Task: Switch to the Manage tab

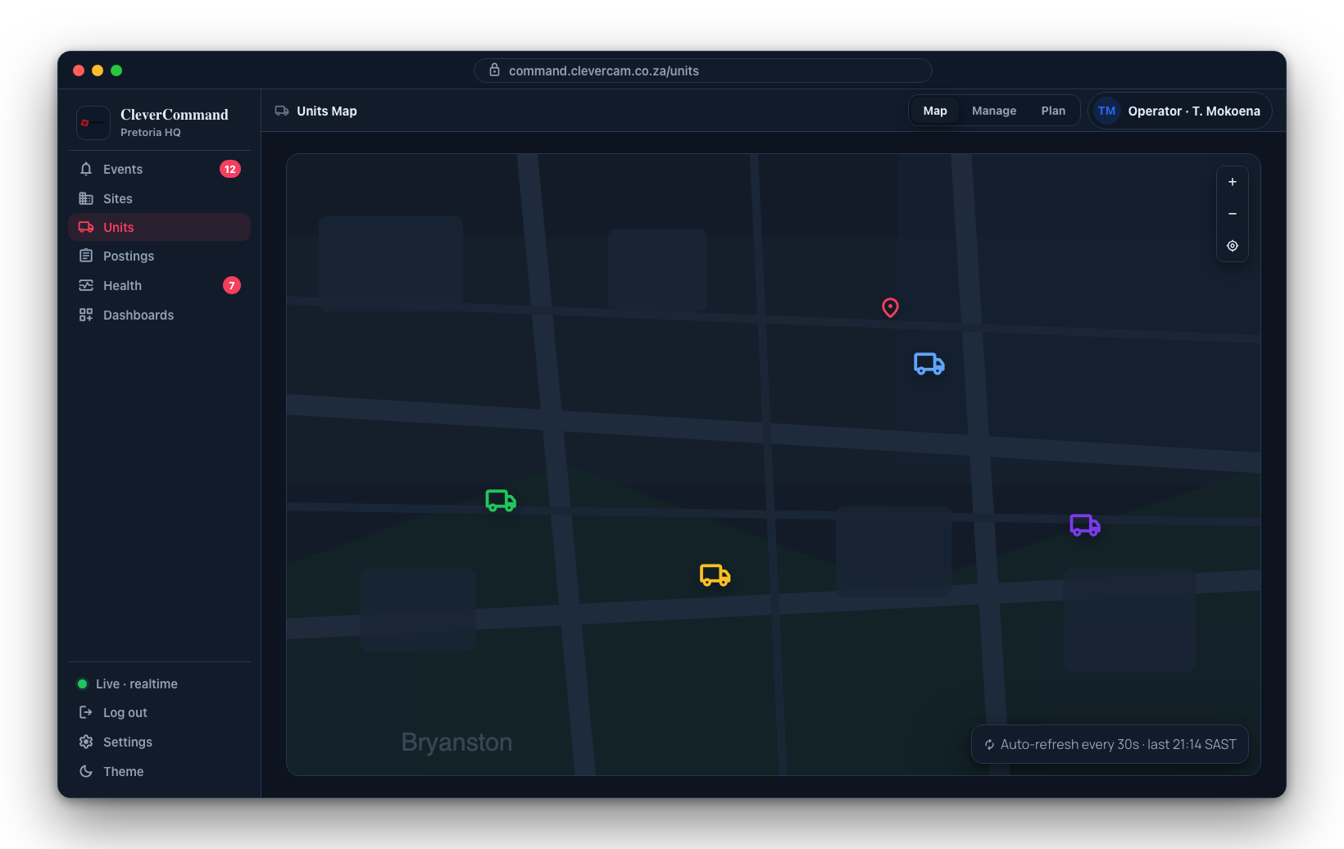Action: pyautogui.click(x=994, y=111)
